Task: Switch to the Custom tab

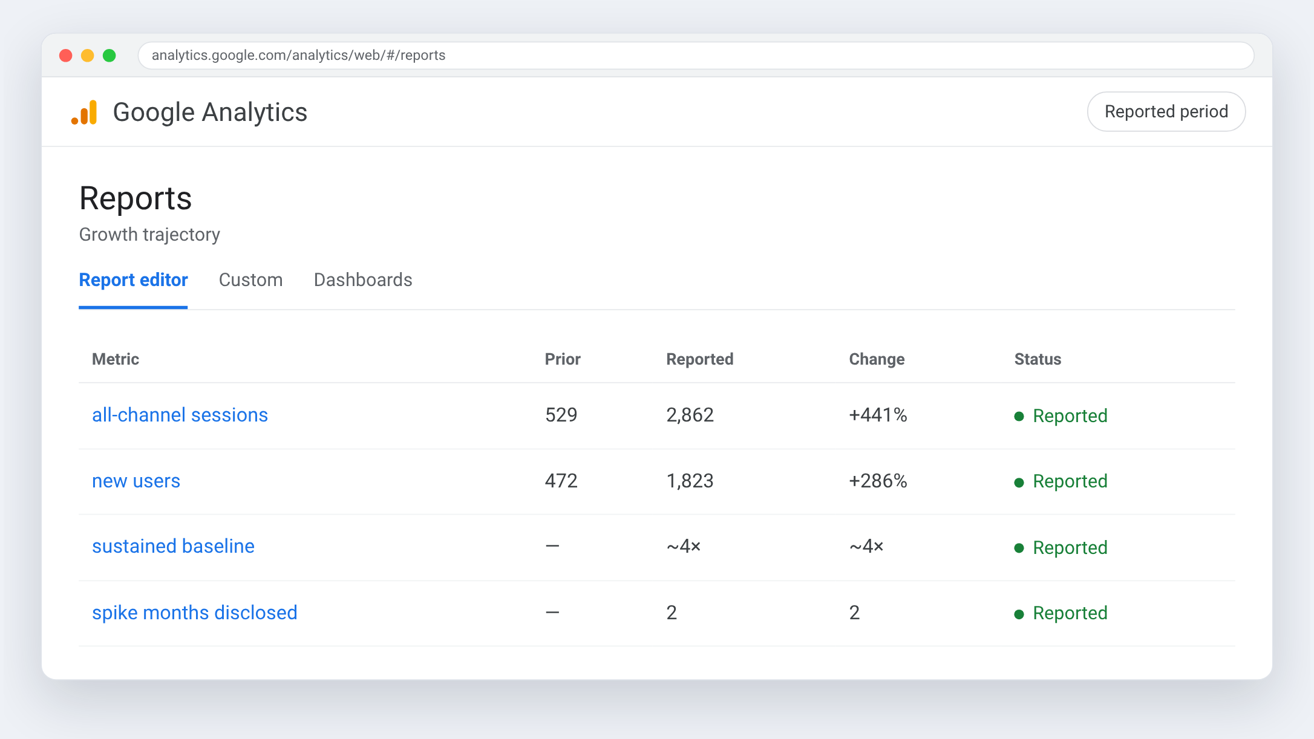Action: (x=250, y=280)
